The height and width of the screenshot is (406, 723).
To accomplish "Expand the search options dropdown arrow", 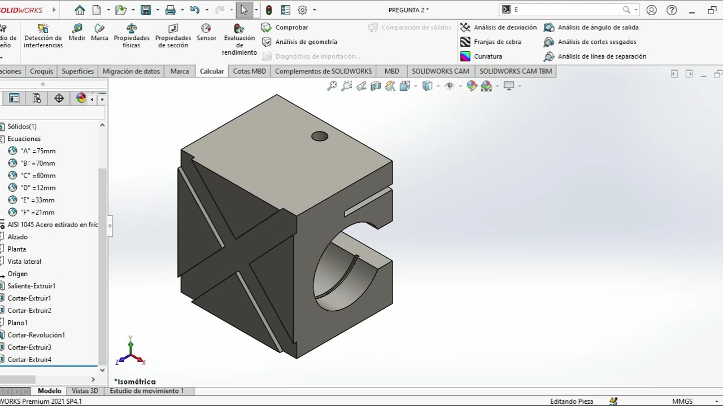I will (x=636, y=10).
